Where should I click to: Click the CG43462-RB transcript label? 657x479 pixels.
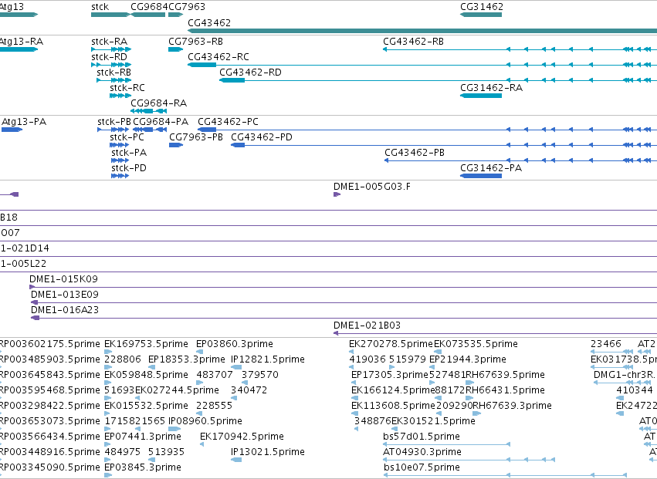414,42
